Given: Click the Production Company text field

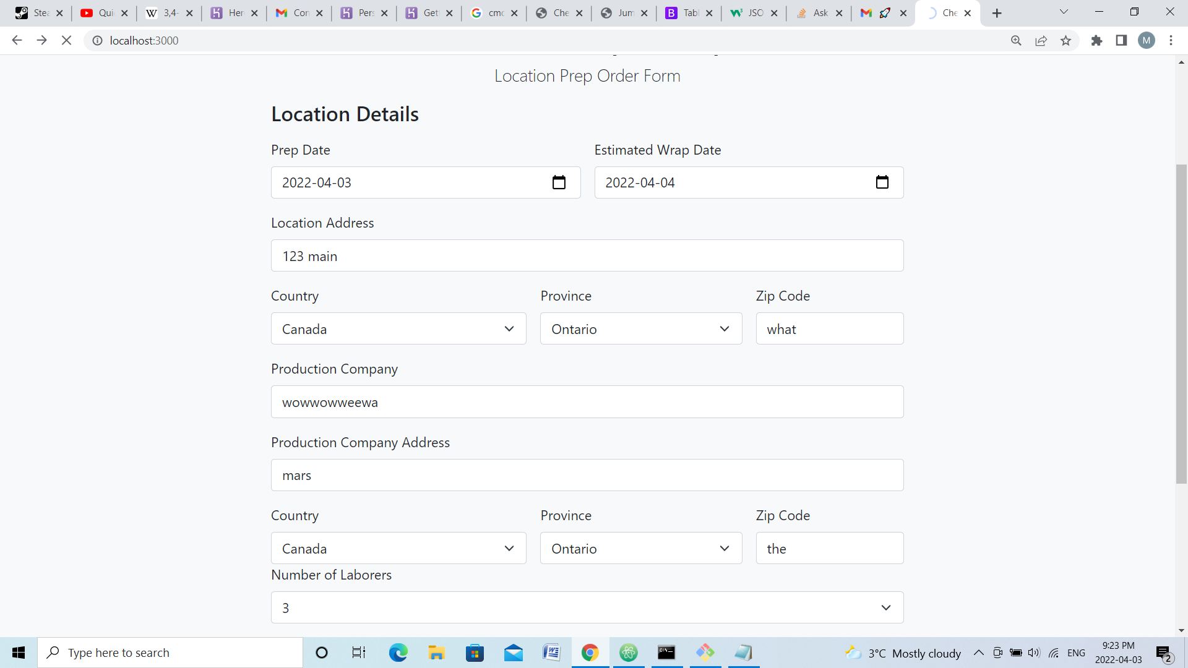Looking at the screenshot, I should tap(587, 402).
